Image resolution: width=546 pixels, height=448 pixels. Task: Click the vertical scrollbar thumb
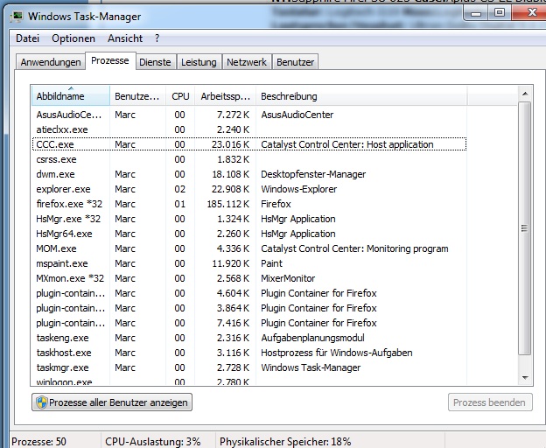[525, 228]
